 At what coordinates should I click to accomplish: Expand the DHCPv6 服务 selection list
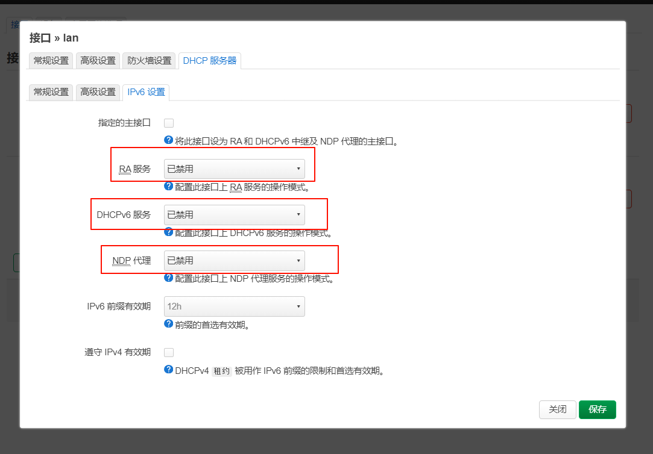click(x=234, y=214)
